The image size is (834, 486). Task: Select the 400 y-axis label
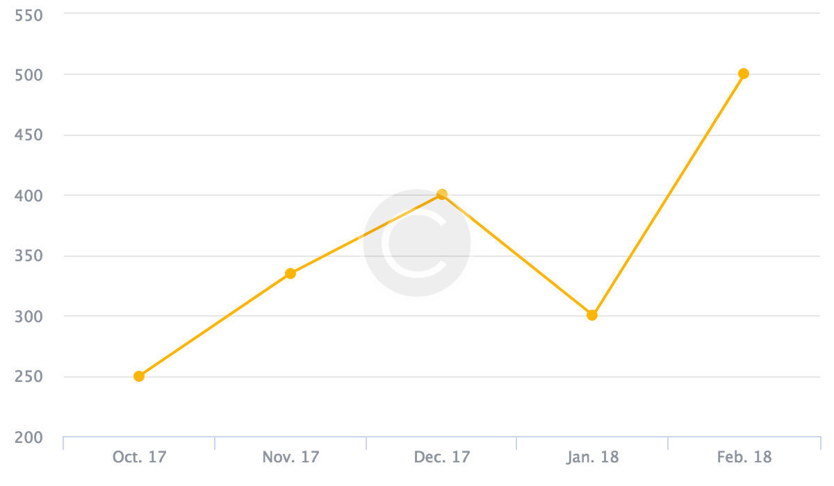click(x=28, y=195)
